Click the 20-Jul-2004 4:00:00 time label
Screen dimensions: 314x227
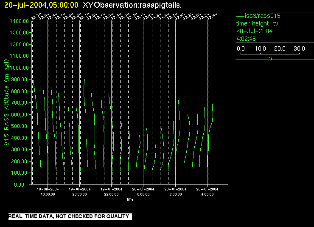click(x=207, y=192)
